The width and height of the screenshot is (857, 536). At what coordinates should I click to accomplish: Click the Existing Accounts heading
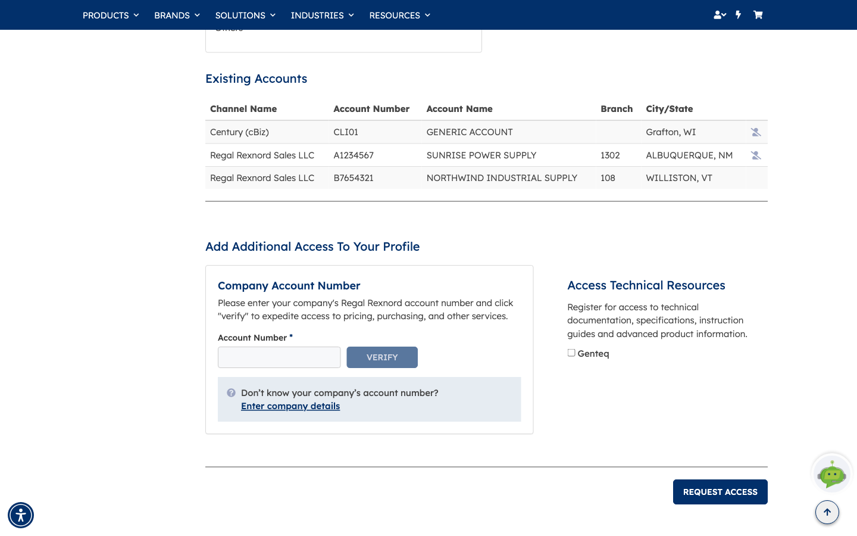coord(257,79)
